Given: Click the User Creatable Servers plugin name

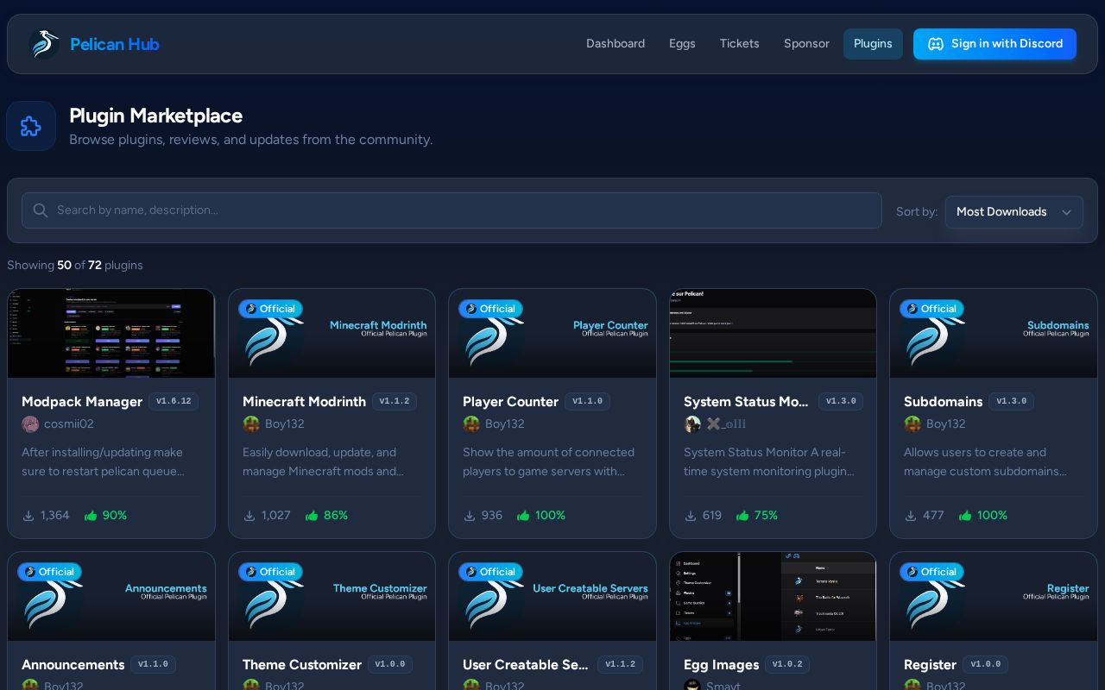Looking at the screenshot, I should tap(525, 665).
